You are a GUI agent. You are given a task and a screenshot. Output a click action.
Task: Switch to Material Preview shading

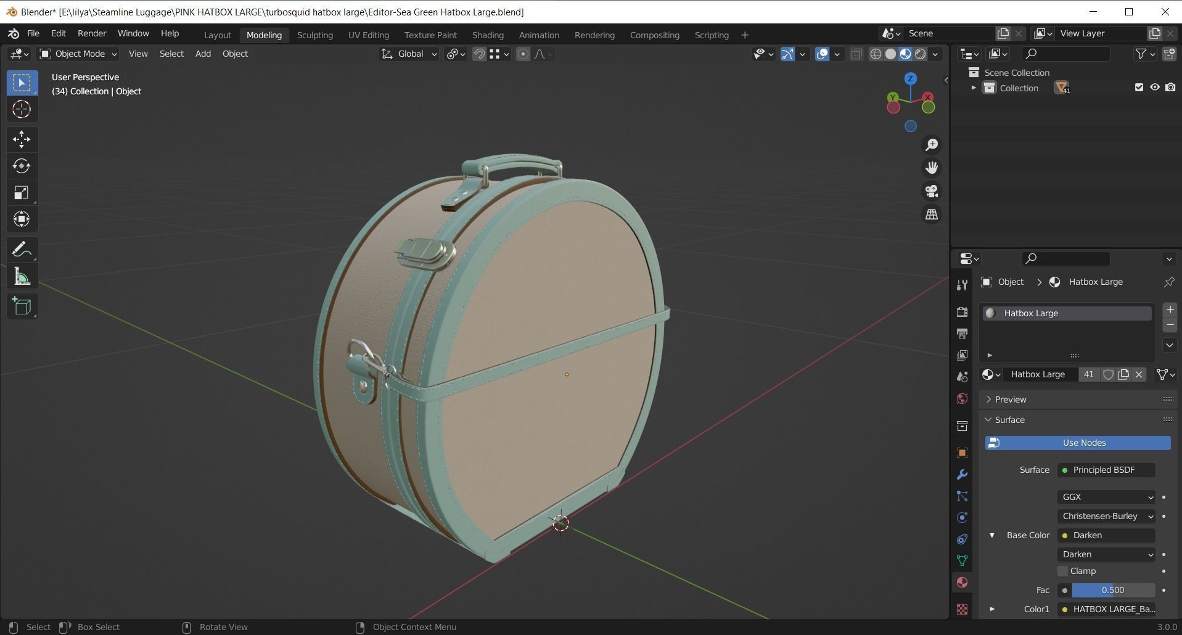coord(905,54)
